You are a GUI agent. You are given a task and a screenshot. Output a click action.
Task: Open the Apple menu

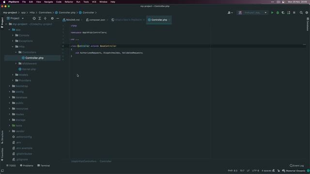tap(4, 2)
